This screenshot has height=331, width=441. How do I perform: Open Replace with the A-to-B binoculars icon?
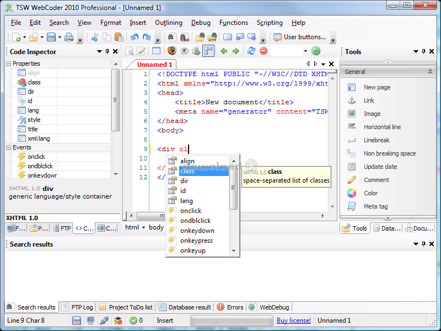pyautogui.click(x=185, y=37)
